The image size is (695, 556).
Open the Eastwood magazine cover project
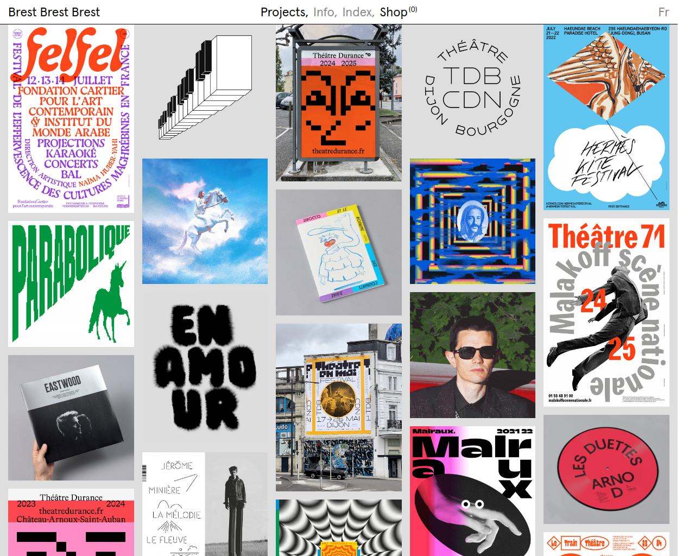[71, 418]
